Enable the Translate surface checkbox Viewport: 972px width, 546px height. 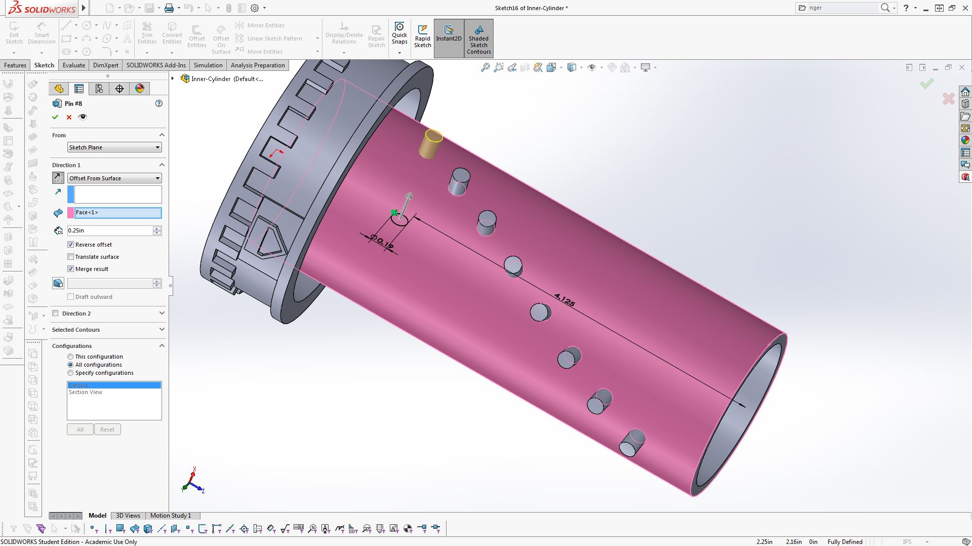pyautogui.click(x=71, y=257)
